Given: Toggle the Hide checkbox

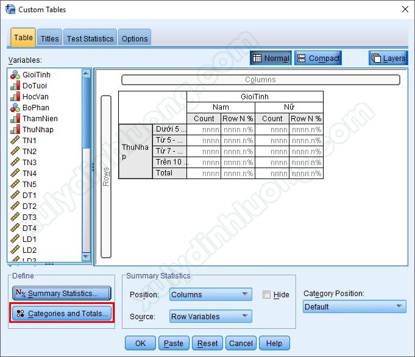Looking at the screenshot, I should pyautogui.click(x=266, y=295).
